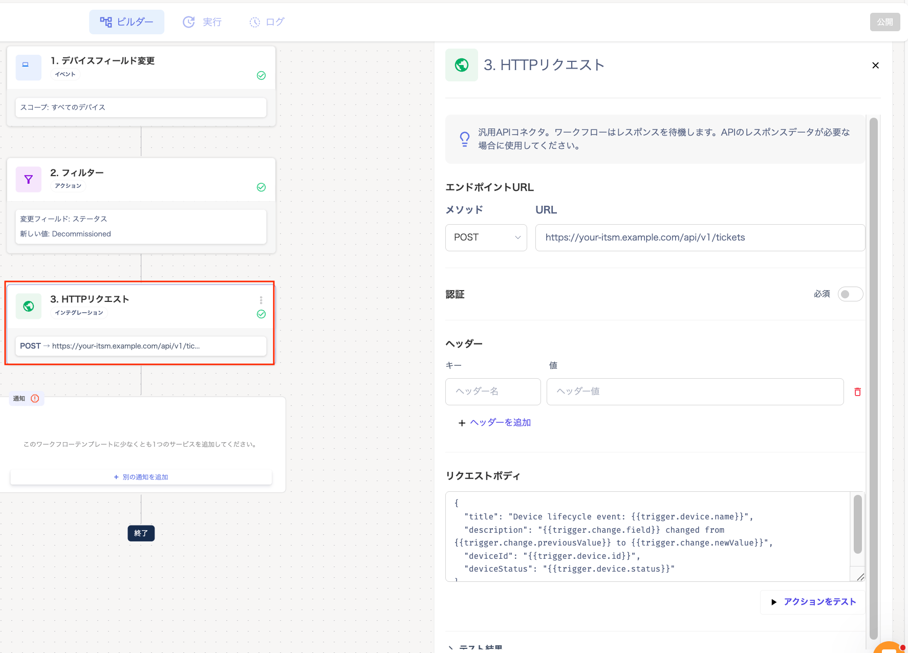Click the アクションをテスト button
This screenshot has height=653, width=908.
[x=812, y=602]
